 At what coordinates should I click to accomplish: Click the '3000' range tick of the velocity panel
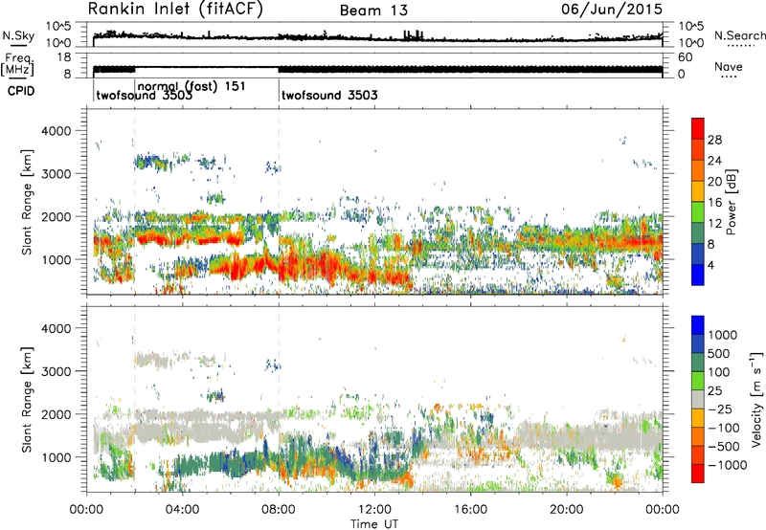(x=56, y=371)
